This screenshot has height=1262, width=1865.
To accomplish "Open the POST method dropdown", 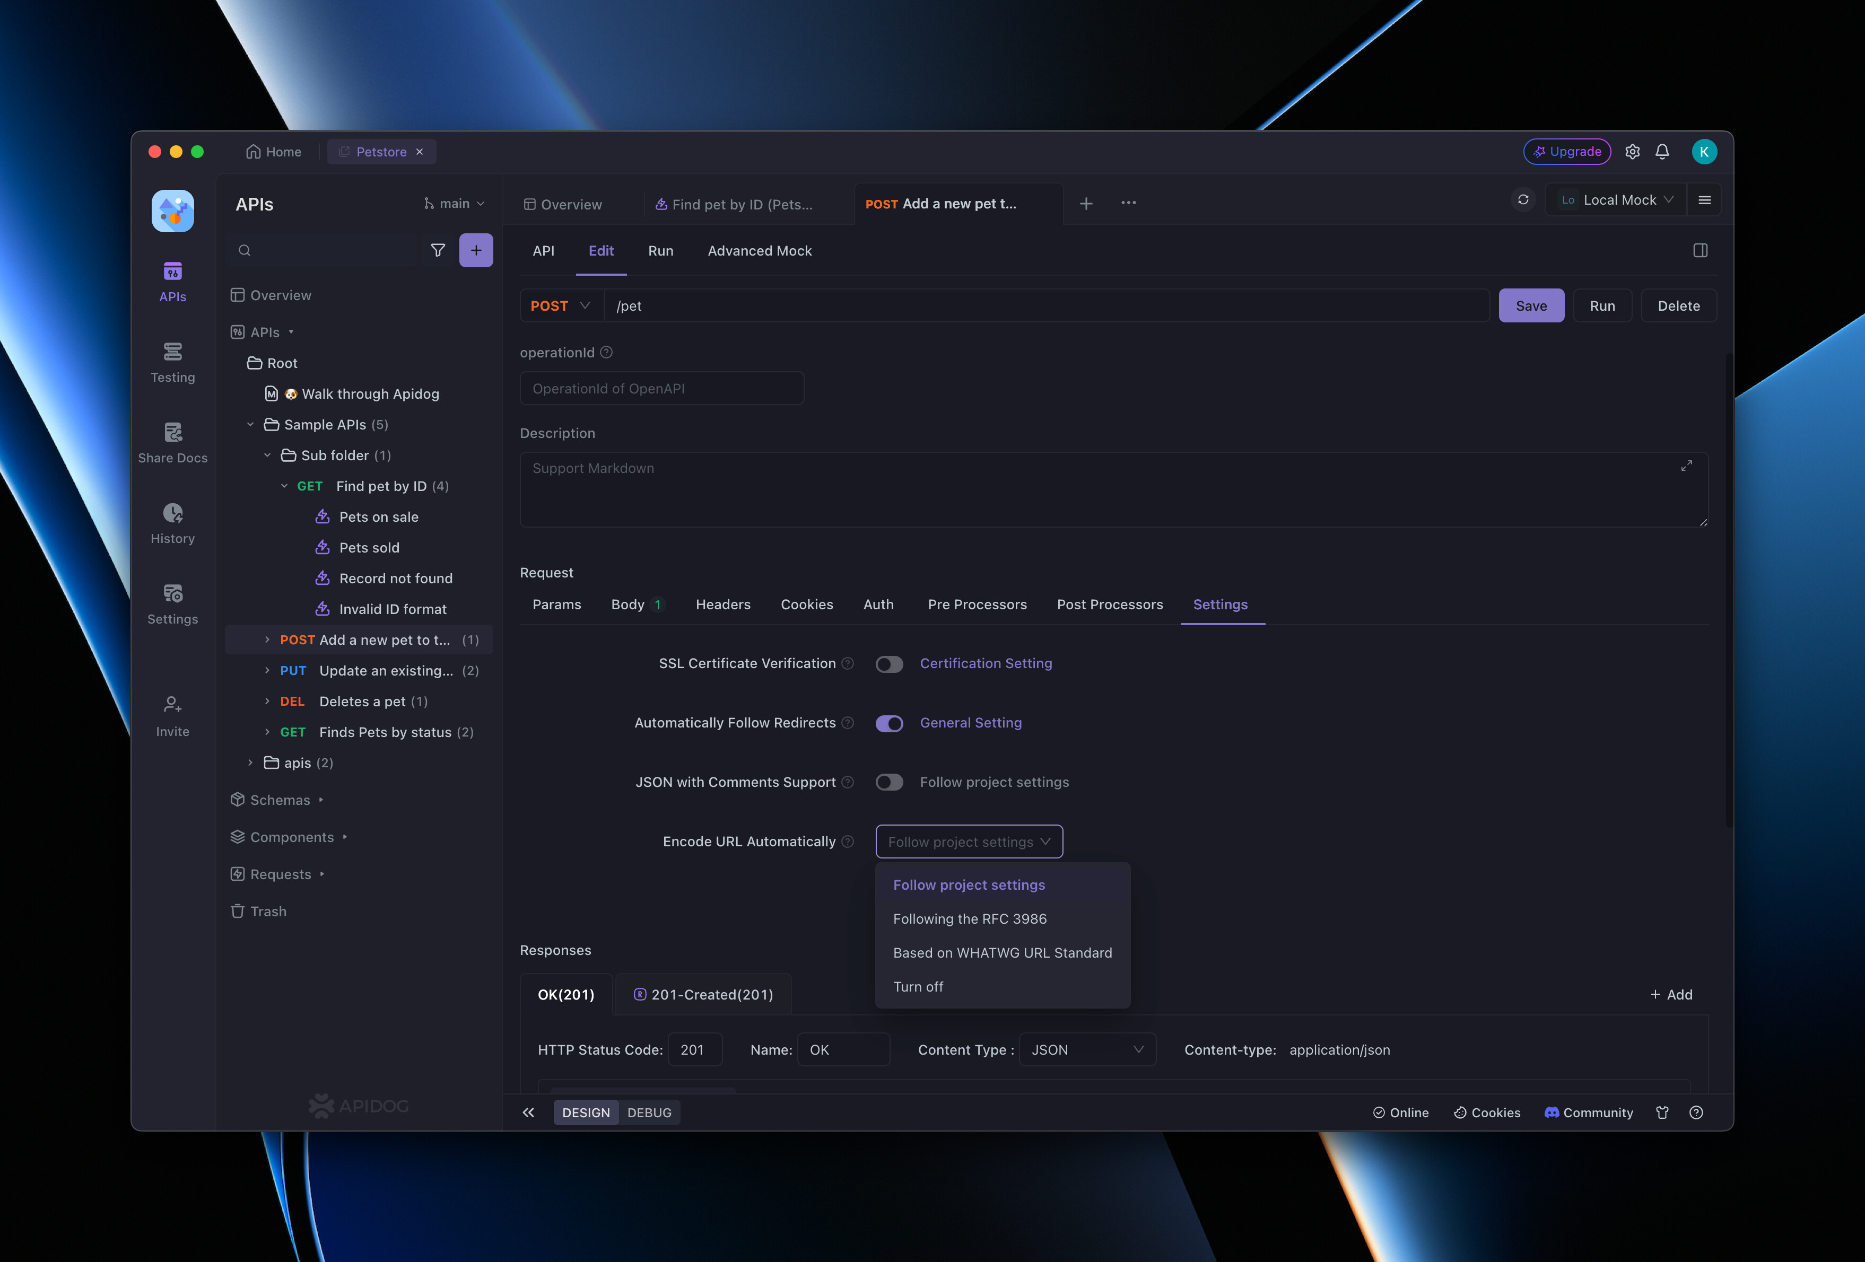I will [x=561, y=305].
